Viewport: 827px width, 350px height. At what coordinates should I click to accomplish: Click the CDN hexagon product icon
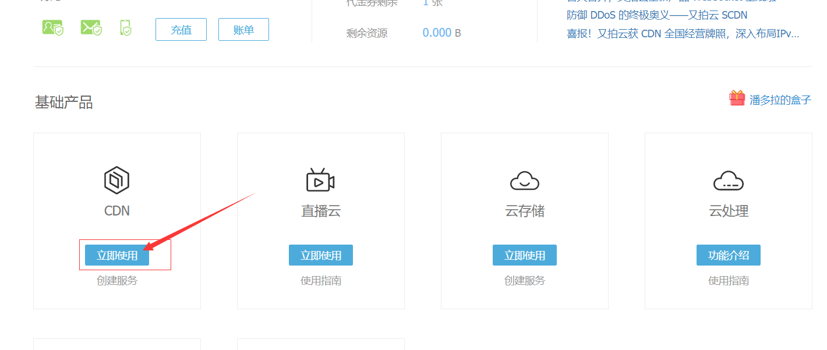click(116, 180)
